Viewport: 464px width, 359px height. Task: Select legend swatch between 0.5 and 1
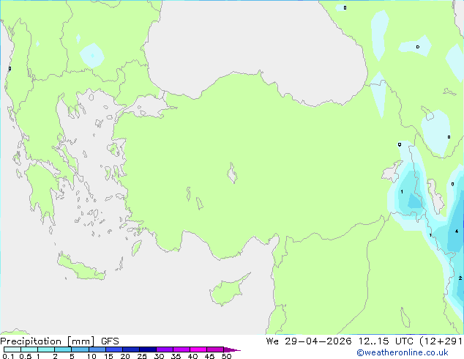[29, 349]
